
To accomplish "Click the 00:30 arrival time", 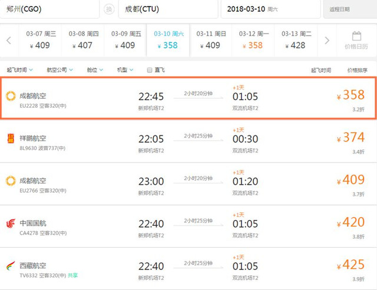I will click(x=245, y=139).
